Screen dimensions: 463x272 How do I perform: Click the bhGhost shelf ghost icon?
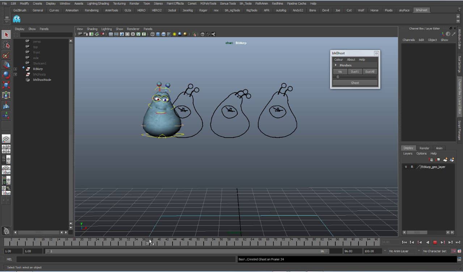pos(17,19)
